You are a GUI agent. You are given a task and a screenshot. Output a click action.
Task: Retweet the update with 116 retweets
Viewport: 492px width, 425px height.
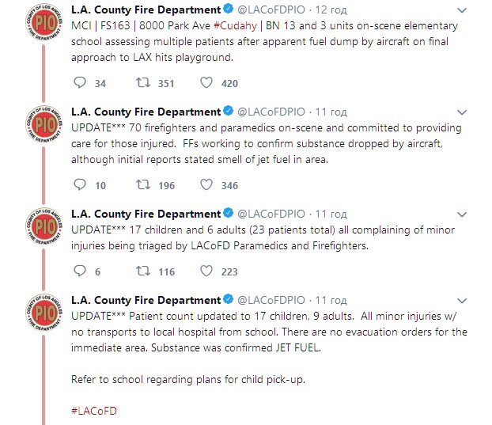click(144, 271)
